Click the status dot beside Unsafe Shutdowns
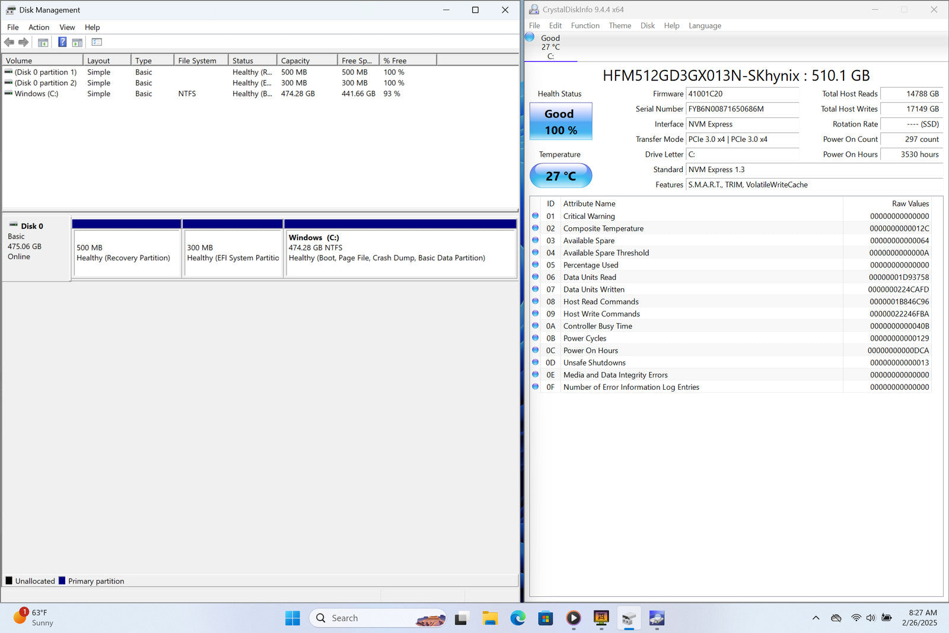Image resolution: width=949 pixels, height=633 pixels. coord(535,362)
